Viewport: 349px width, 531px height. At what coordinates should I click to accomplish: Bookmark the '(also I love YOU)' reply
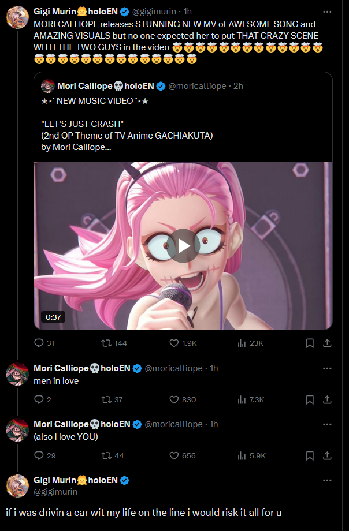tap(310, 455)
